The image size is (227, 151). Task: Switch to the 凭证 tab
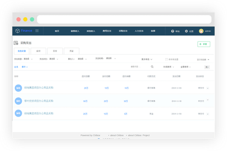coord(71,51)
